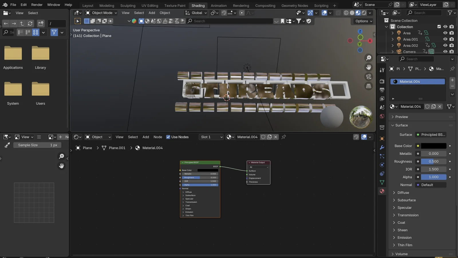Unlink Material.004 in properties panel
This screenshot has height=258, width=458.
pyautogui.click(x=440, y=107)
